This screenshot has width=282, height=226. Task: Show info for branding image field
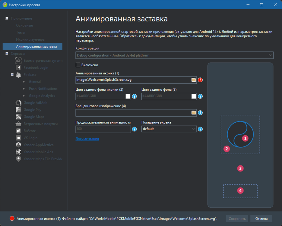200,113
